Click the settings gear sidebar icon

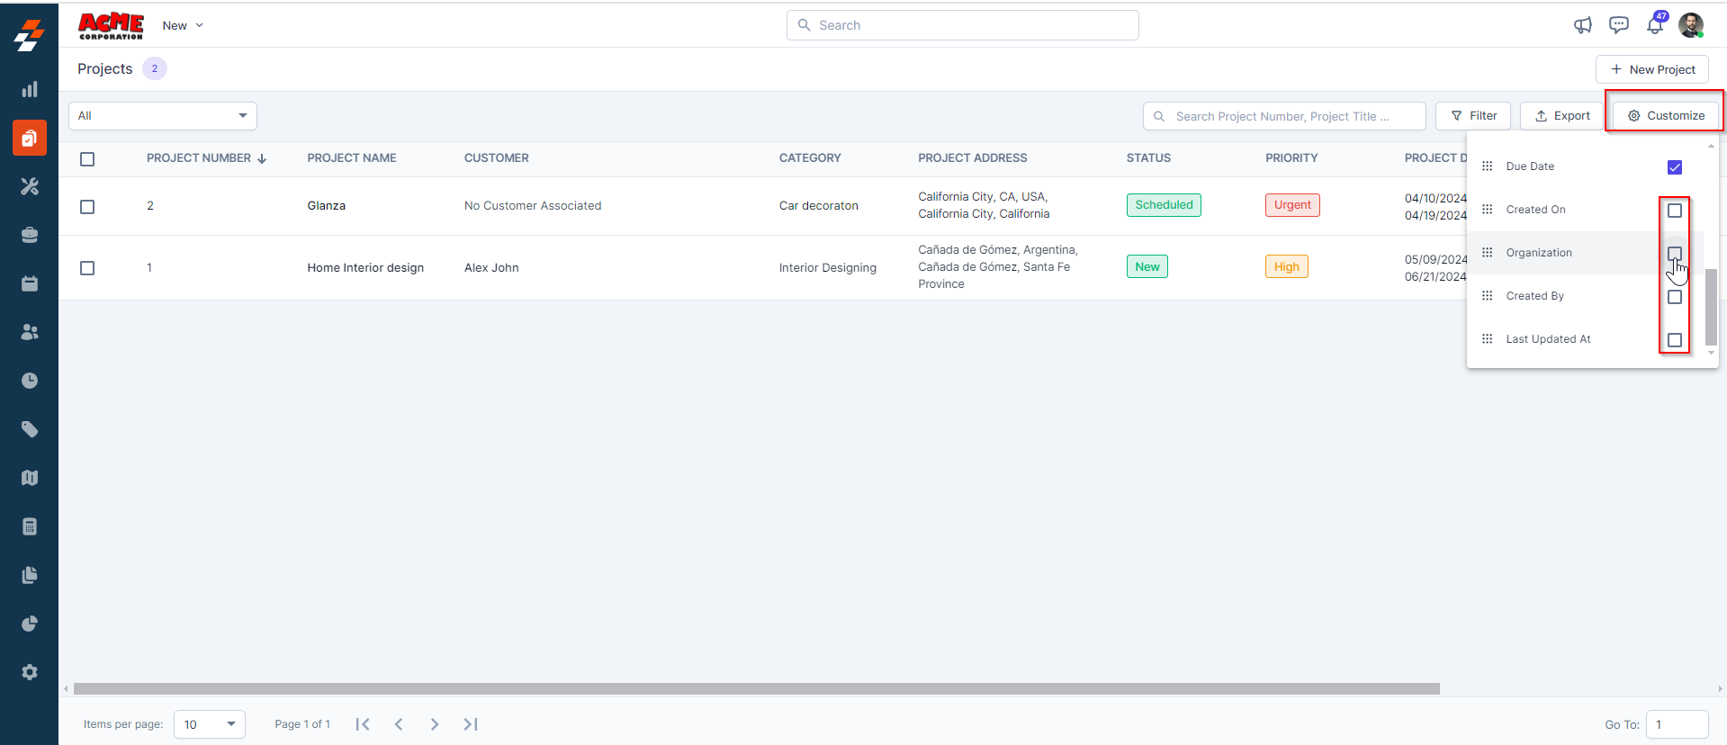coord(30,672)
